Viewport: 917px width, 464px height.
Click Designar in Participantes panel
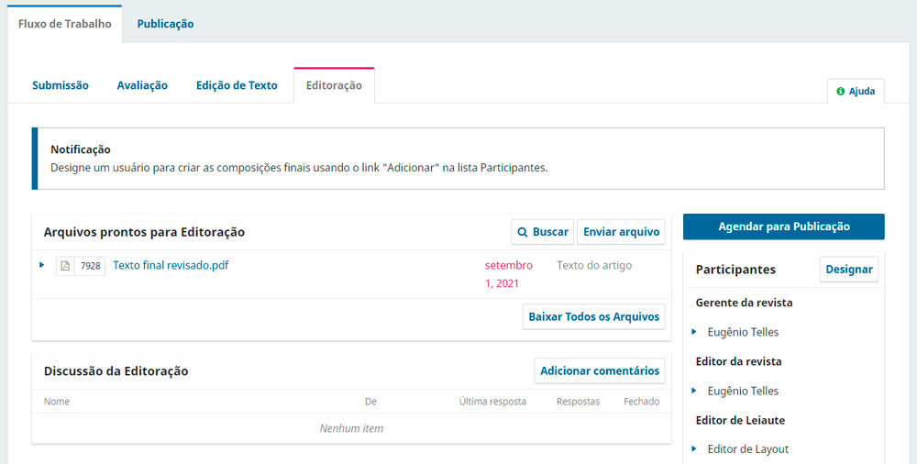pos(848,270)
